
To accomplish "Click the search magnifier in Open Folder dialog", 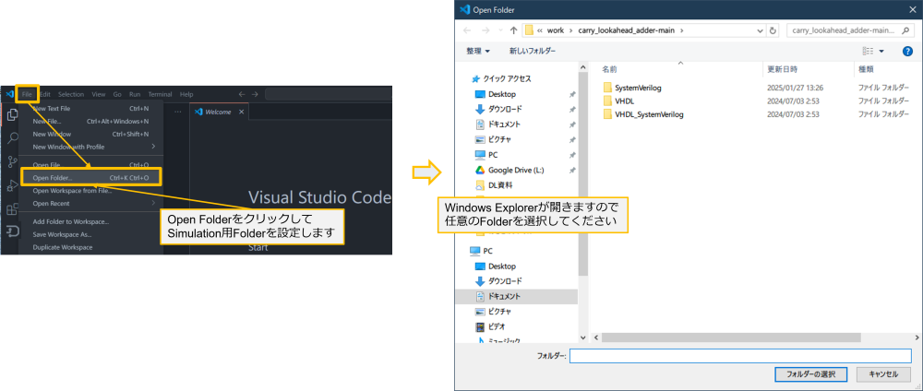I will 905,30.
